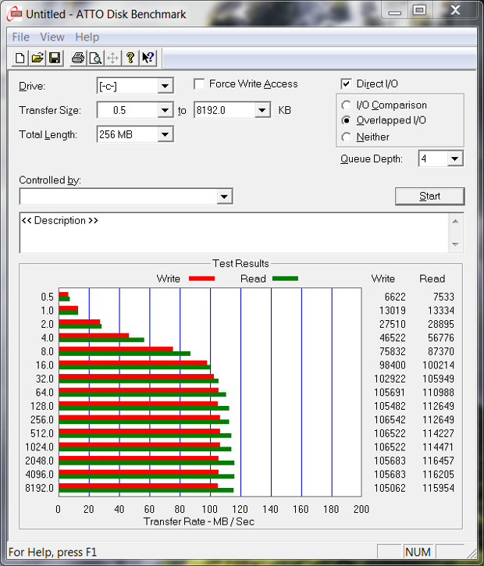Click the greyed-out four-arrow move icon
The image size is (484, 566).
click(x=112, y=58)
